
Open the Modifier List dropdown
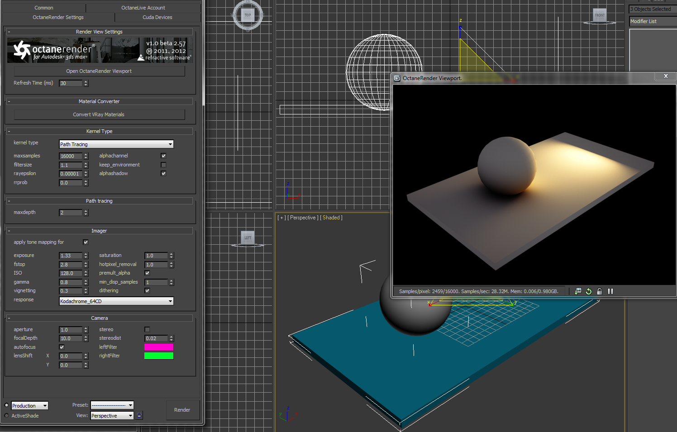[653, 21]
